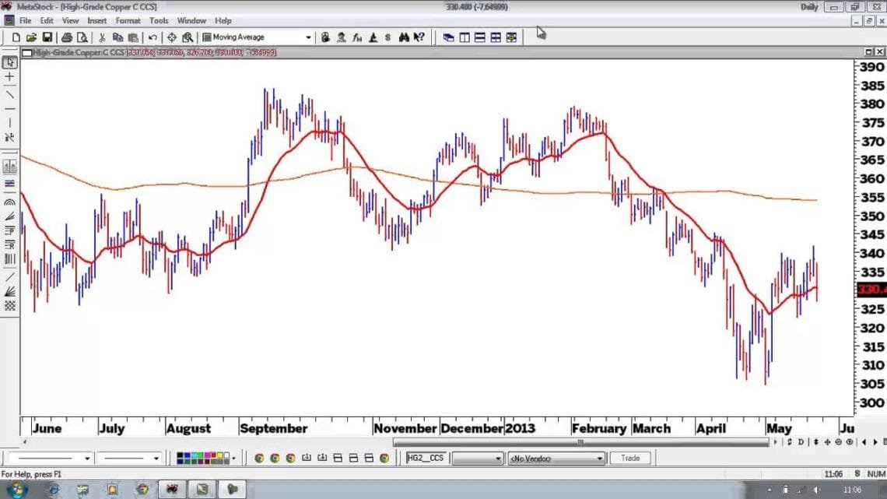Select the Fibonacci arcs tool
Image resolution: width=887 pixels, height=499 pixels.
(x=9, y=199)
